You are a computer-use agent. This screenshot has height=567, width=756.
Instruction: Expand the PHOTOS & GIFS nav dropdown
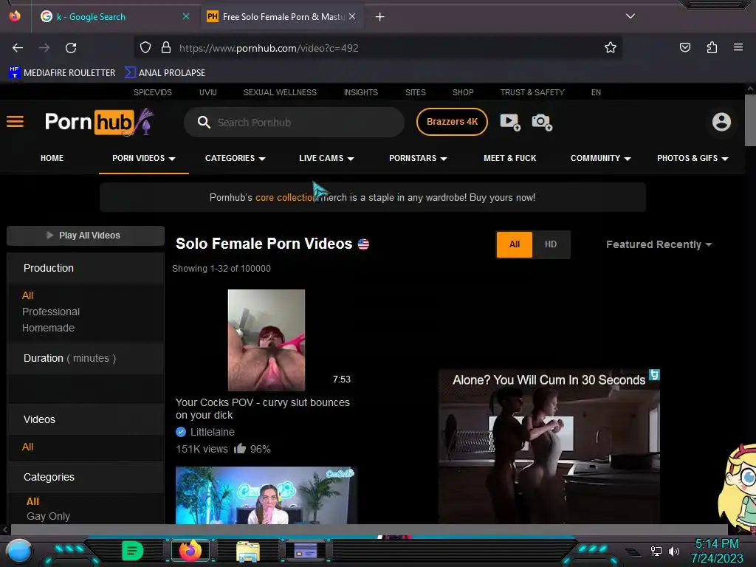(x=693, y=158)
